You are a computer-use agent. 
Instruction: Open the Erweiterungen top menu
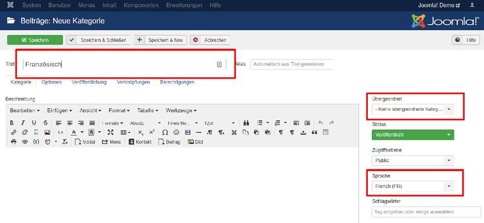(185, 5)
